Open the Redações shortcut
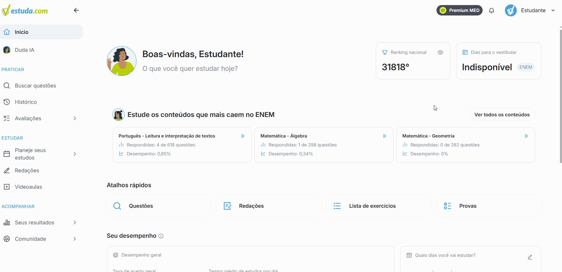 tap(269, 206)
